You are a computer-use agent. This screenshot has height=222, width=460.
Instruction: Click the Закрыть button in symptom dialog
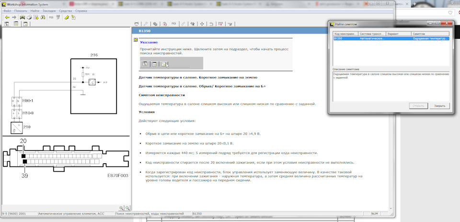click(439, 106)
